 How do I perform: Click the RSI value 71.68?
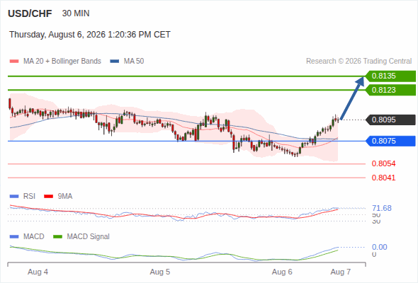[382, 208]
